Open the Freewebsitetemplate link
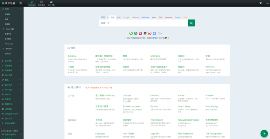The width and height of the screenshot is (270, 139). [188, 120]
